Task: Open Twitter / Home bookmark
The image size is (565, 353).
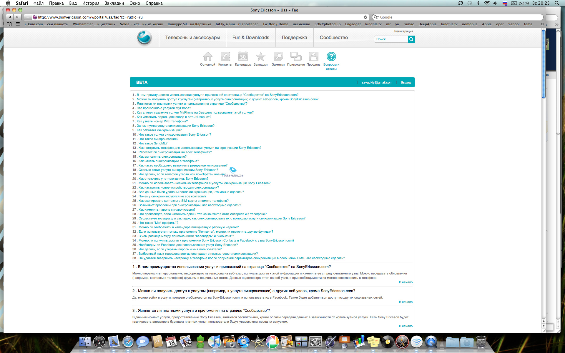Action: coord(275,24)
